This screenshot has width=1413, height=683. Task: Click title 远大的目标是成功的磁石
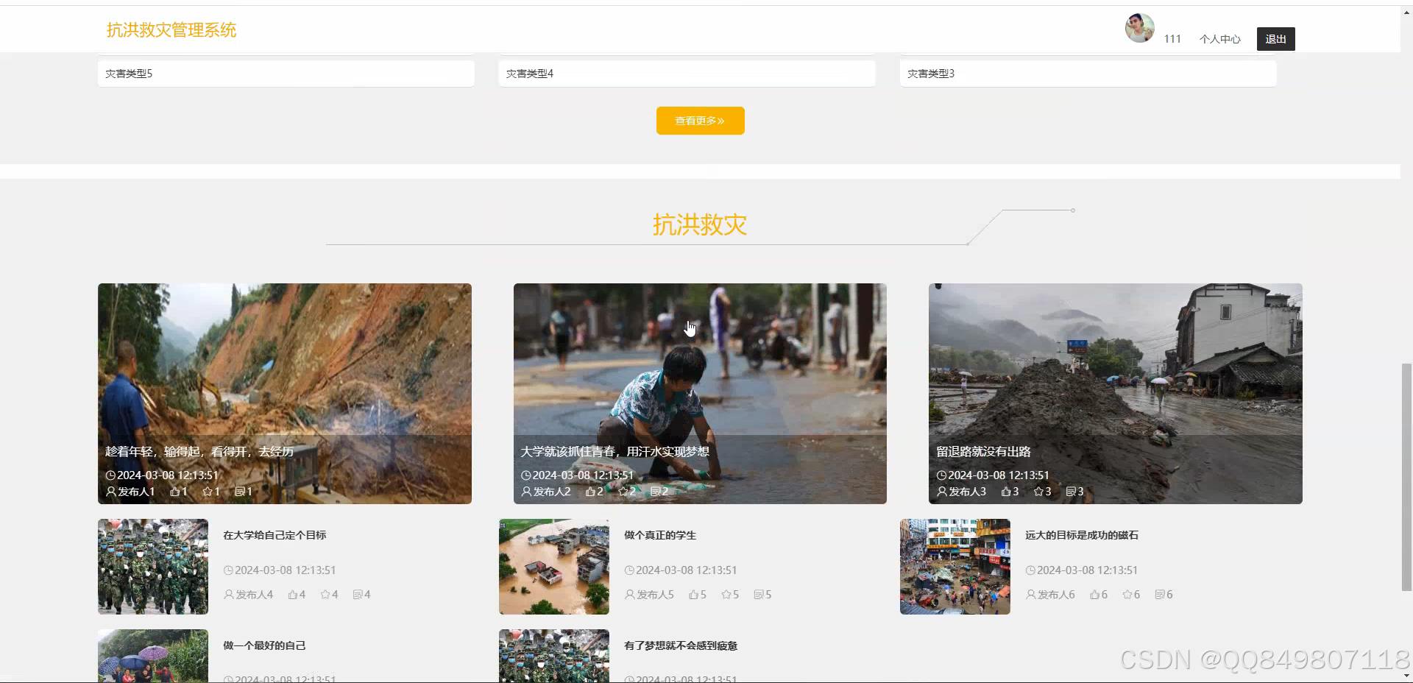click(1082, 535)
